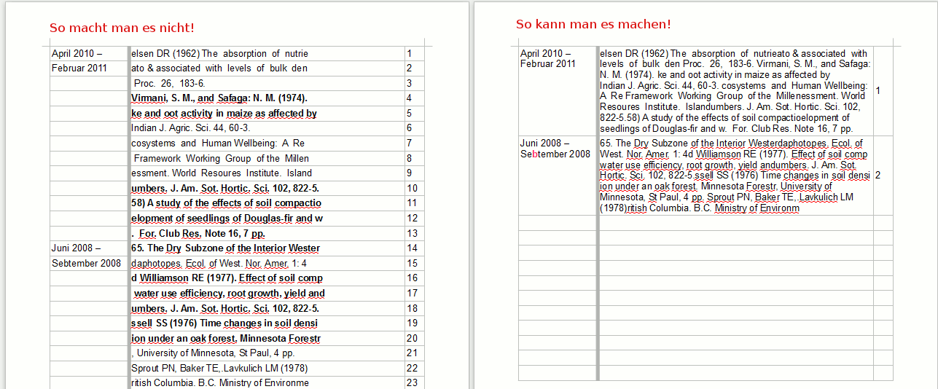This screenshot has width=938, height=389.
Task: Select "Juni 2008 –" cell under "So kann man es machen!"
Action: [x=545, y=144]
